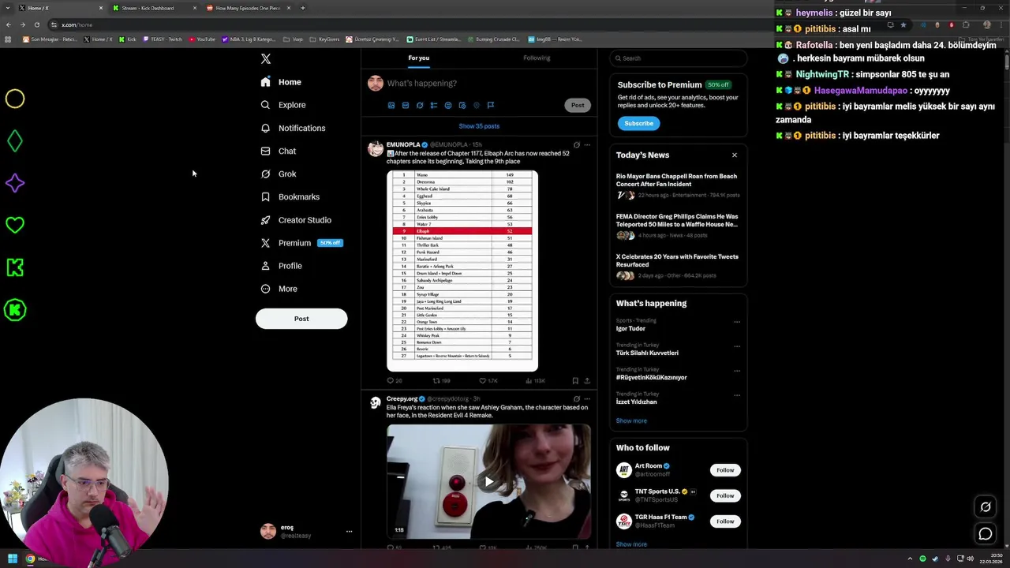Open the EMUNOPLA profile name link
This screenshot has width=1010, height=568.
403,144
